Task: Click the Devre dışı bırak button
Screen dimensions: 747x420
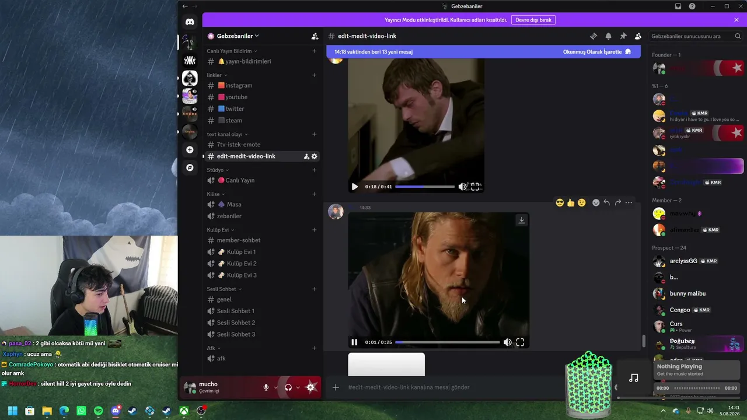Action: pos(533,20)
